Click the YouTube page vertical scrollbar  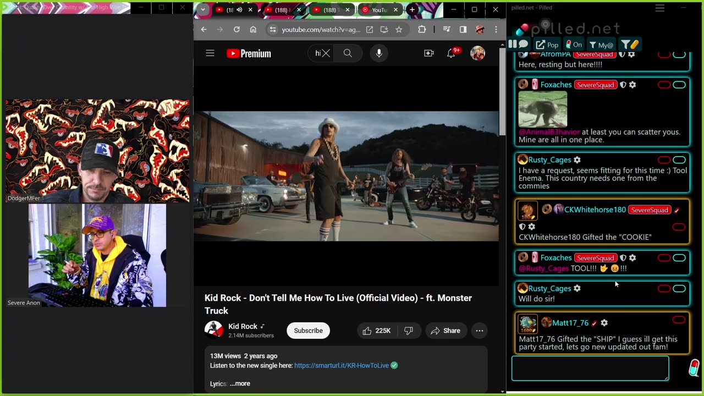pyautogui.click(x=502, y=91)
